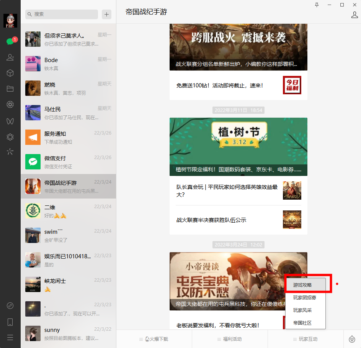Click Bode pink avatar

click(33, 64)
